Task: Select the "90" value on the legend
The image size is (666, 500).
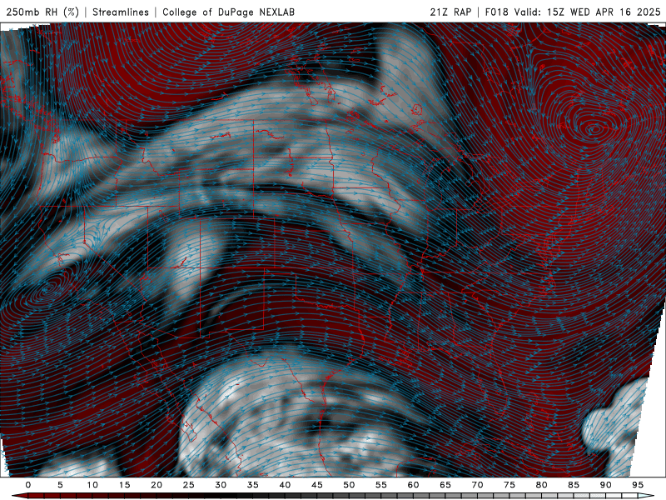Action: [606, 485]
